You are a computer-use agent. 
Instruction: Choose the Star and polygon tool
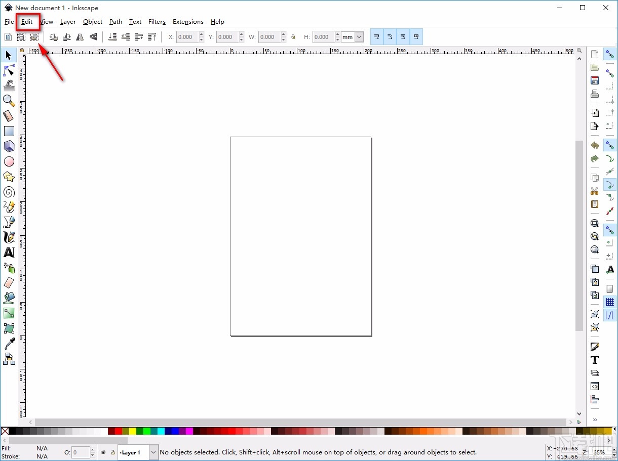coord(9,177)
